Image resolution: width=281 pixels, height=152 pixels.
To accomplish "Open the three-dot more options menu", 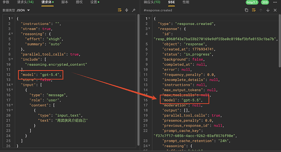I will (x=275, y=2).
